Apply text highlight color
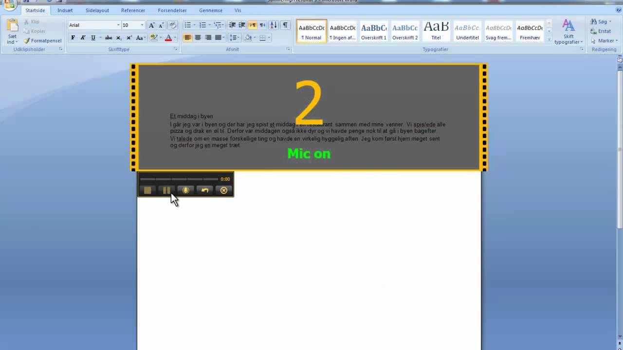The image size is (623, 350). (153, 37)
